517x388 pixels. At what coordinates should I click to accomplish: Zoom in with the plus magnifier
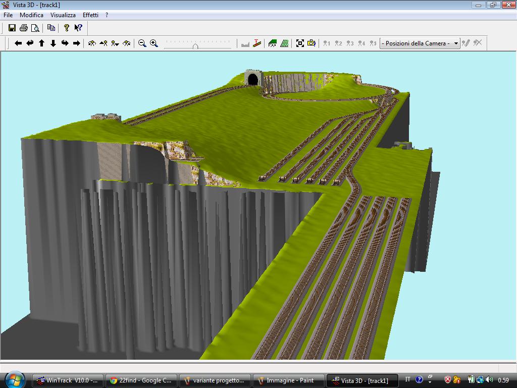coord(154,43)
